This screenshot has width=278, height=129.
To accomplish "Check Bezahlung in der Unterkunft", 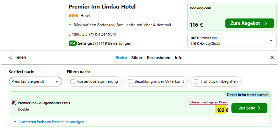I will [130, 81].
